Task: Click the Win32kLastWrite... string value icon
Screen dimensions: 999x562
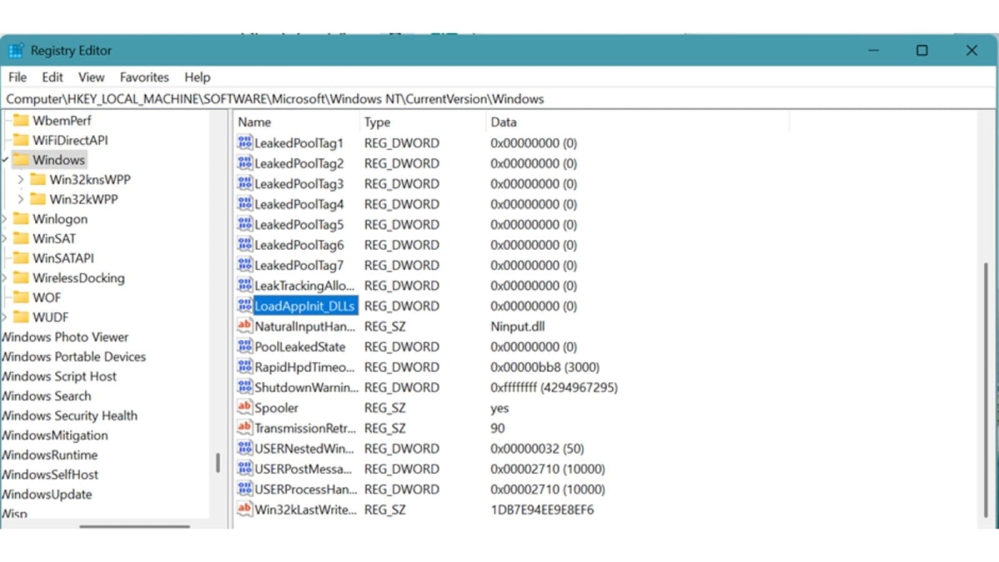Action: pyautogui.click(x=245, y=510)
